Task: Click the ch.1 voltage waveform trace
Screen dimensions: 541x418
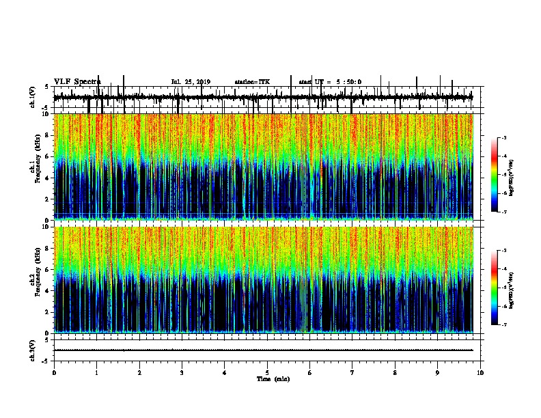Action: (x=264, y=98)
